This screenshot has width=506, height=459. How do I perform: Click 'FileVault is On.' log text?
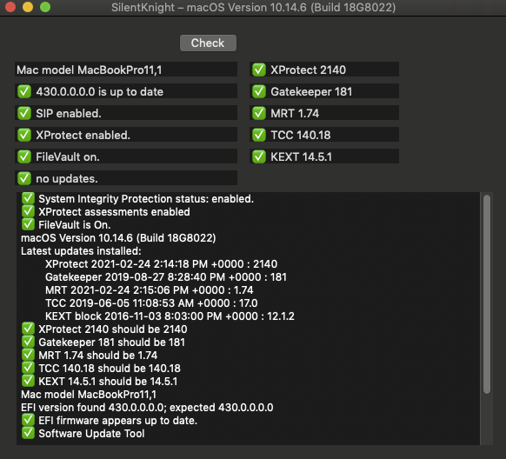point(75,225)
